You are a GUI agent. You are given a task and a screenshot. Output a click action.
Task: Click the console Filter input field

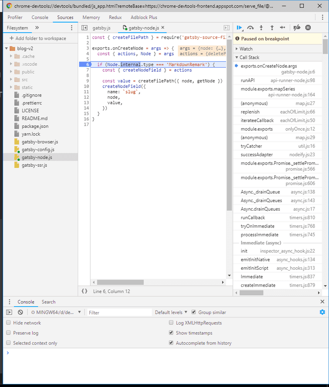tap(119, 312)
